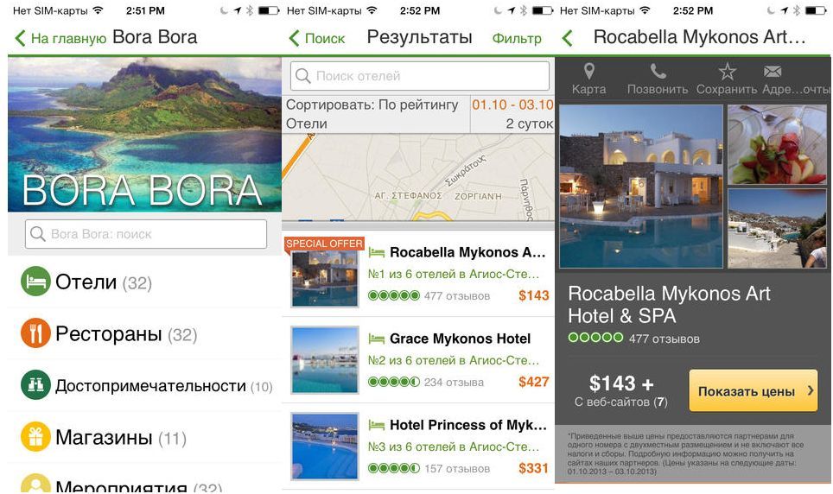The image size is (833, 494).
Task: Tap the back chevron on hotel page
Action: click(568, 38)
